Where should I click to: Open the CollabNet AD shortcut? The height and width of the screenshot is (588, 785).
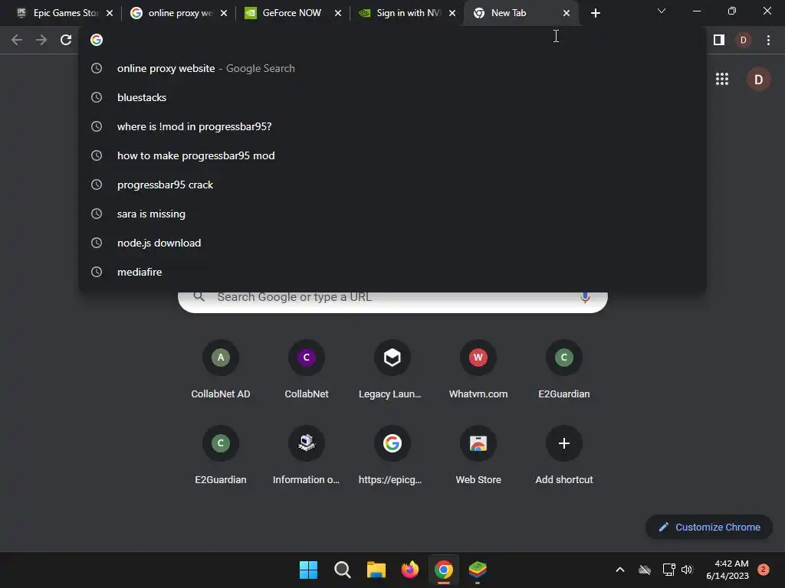(220, 370)
